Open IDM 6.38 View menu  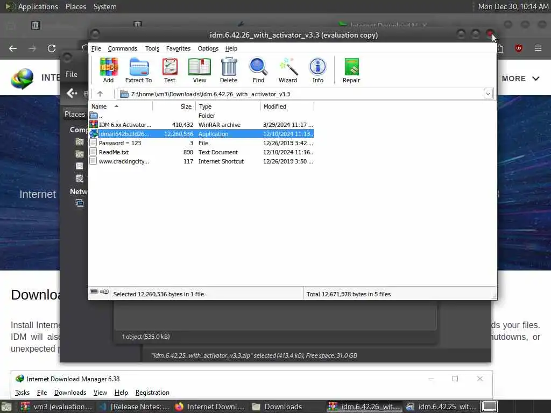[100, 393]
